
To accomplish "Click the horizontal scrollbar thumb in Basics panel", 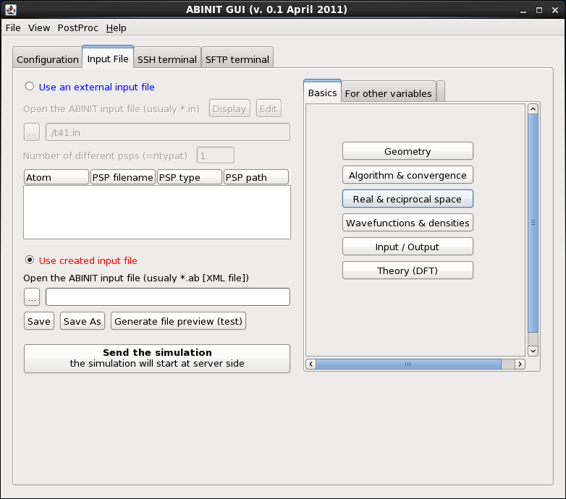I will [x=408, y=364].
